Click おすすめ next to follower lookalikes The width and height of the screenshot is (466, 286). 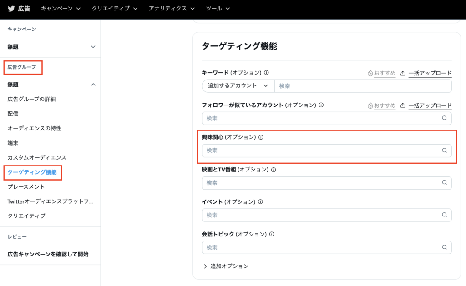381,105
